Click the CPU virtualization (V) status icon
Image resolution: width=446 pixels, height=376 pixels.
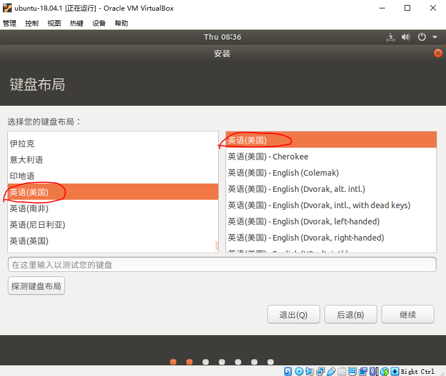(373, 371)
